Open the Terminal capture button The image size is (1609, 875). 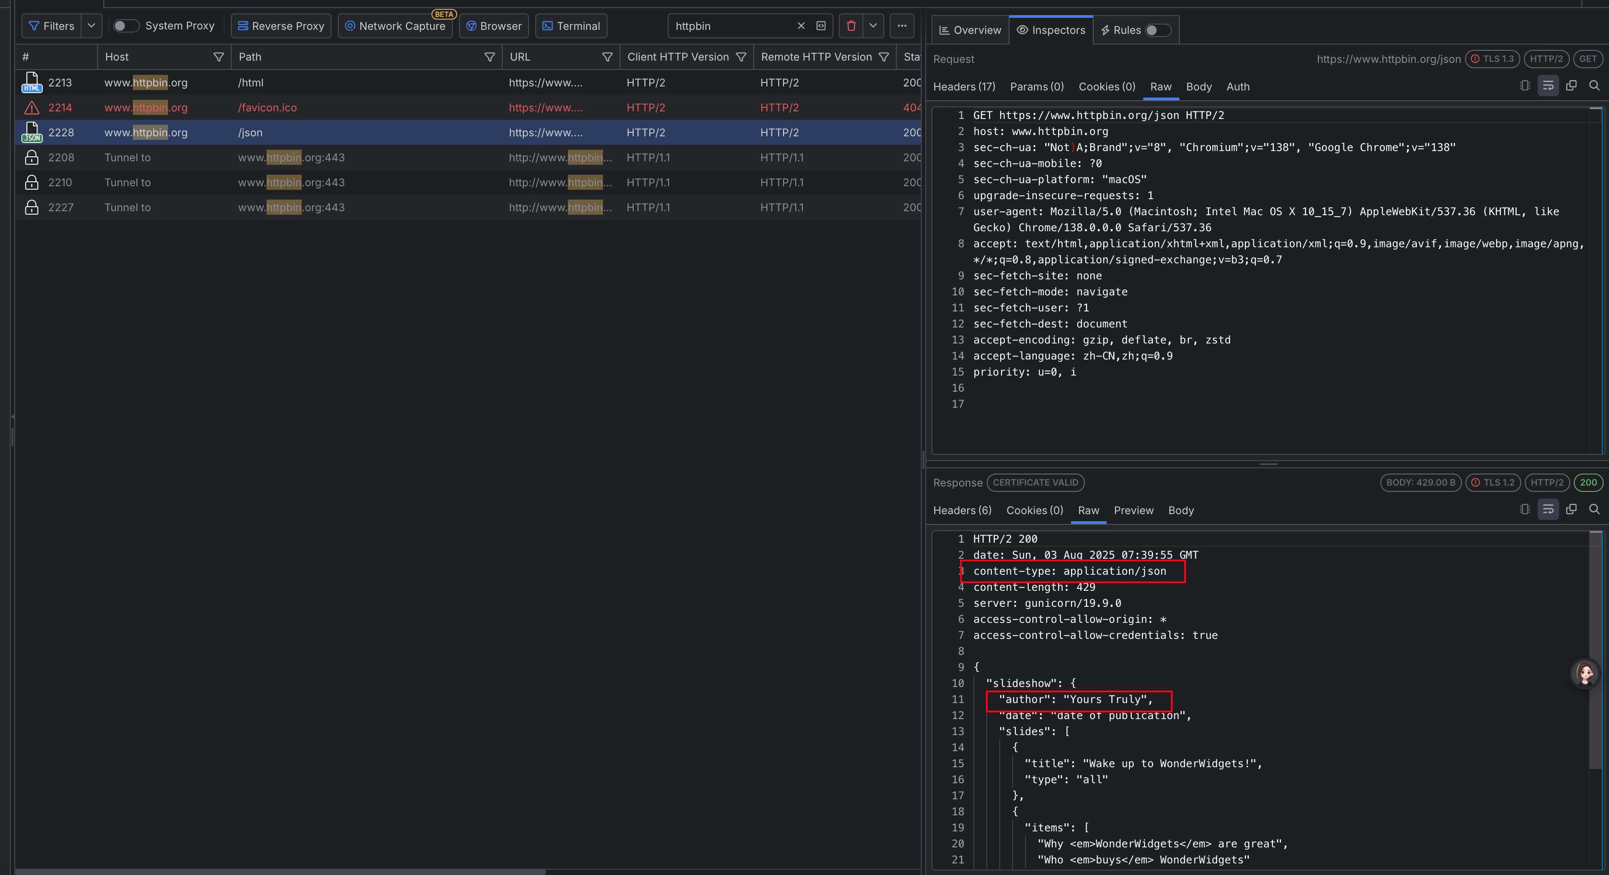(571, 25)
